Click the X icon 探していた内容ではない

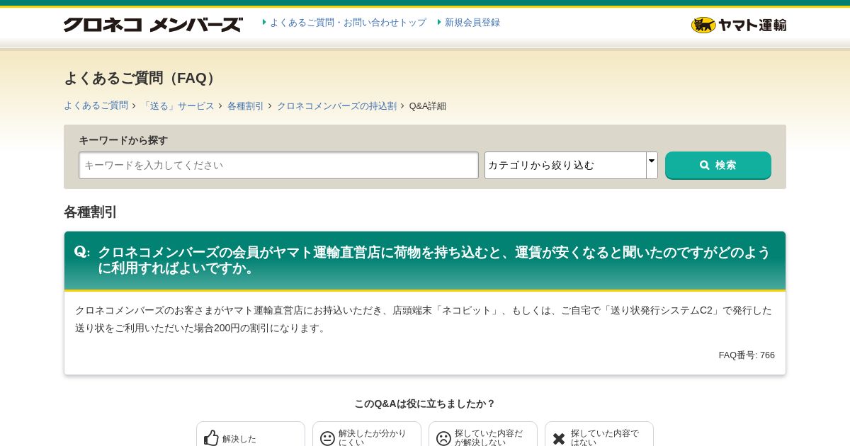pyautogui.click(x=559, y=438)
